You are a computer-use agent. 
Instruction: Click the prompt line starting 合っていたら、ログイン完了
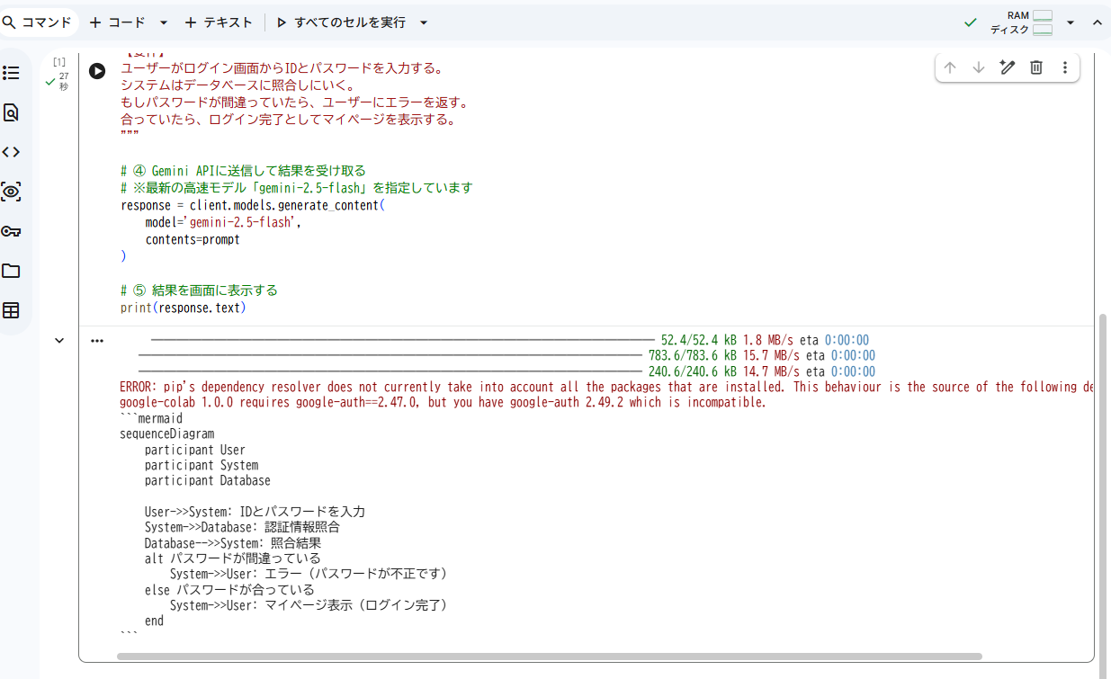tap(288, 120)
